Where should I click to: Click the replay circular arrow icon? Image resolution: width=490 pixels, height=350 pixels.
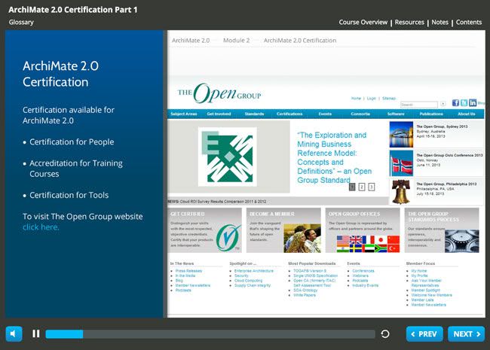385,333
